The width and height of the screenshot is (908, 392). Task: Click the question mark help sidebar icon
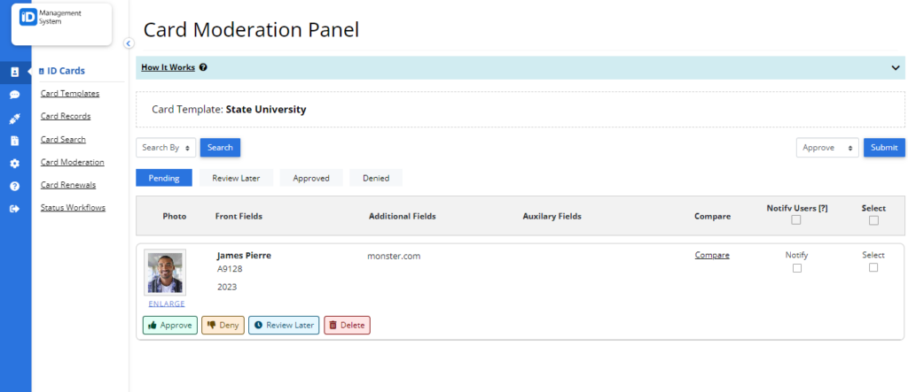tap(15, 186)
